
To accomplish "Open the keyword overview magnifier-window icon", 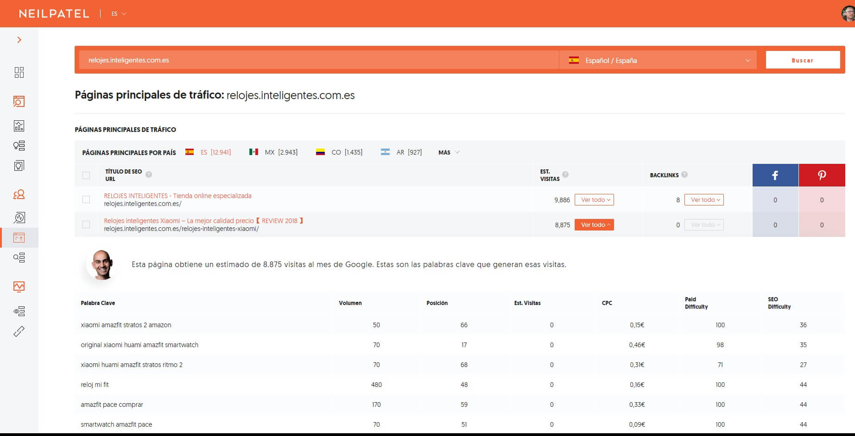I will coord(19,101).
